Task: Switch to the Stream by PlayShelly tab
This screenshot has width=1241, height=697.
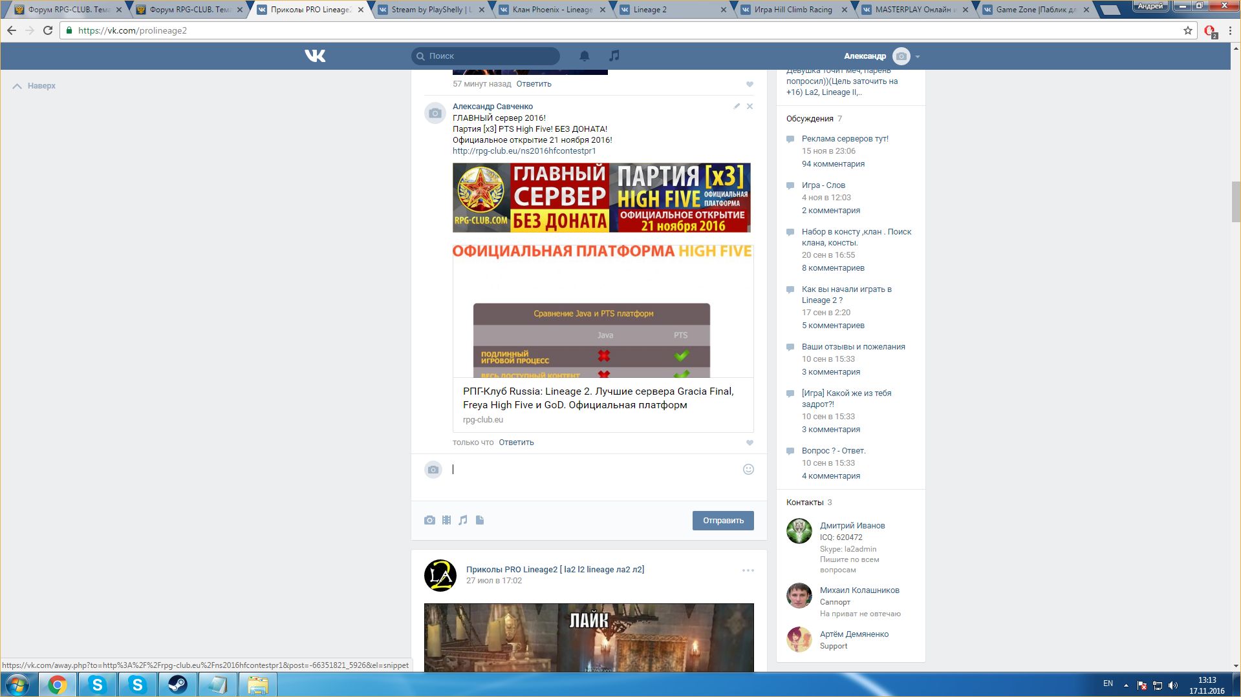Action: 431,10
